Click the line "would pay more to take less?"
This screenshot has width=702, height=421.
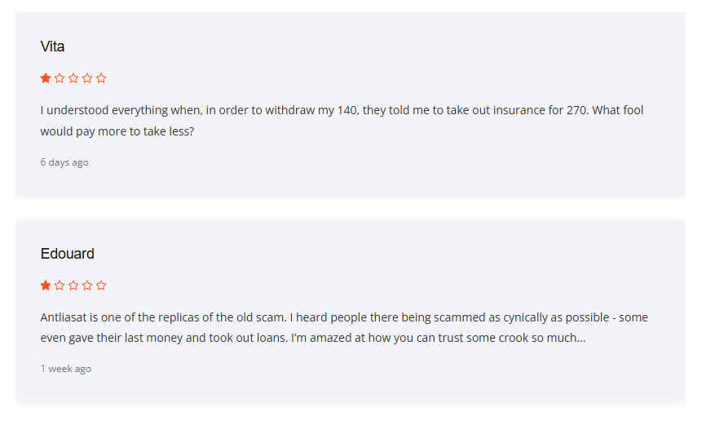pos(117,131)
